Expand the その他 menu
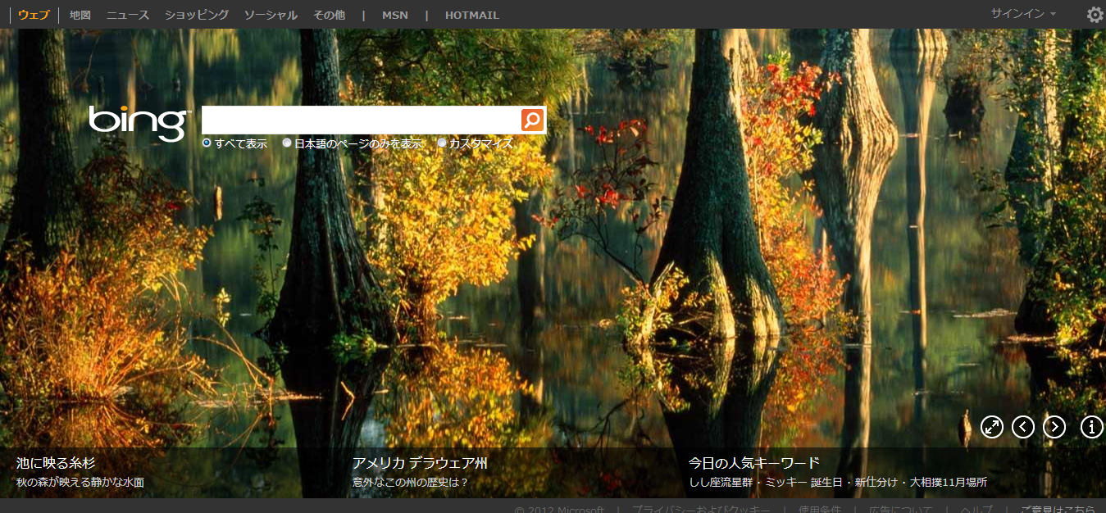The height and width of the screenshot is (513, 1106). (329, 15)
